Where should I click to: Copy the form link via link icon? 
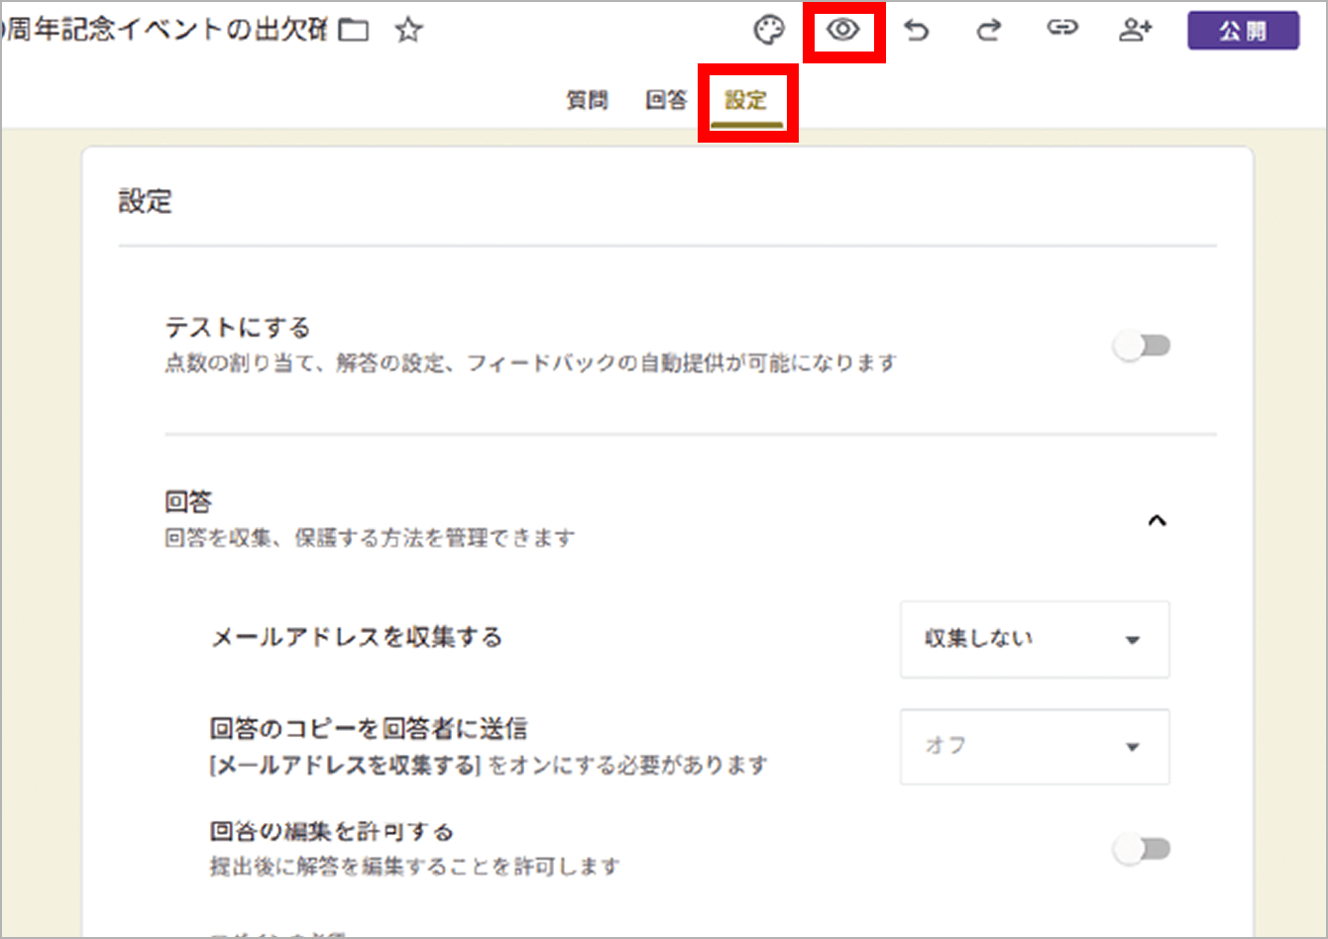pyautogui.click(x=1061, y=30)
